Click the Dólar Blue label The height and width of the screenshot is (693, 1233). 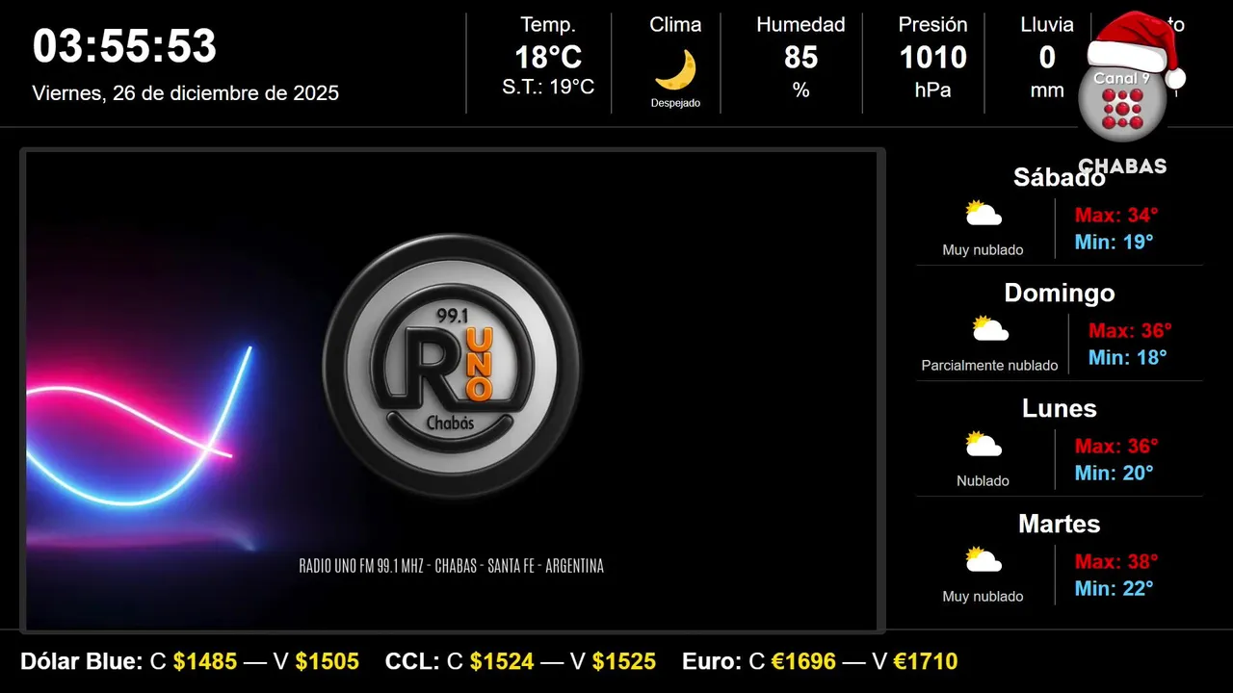pos(82,661)
